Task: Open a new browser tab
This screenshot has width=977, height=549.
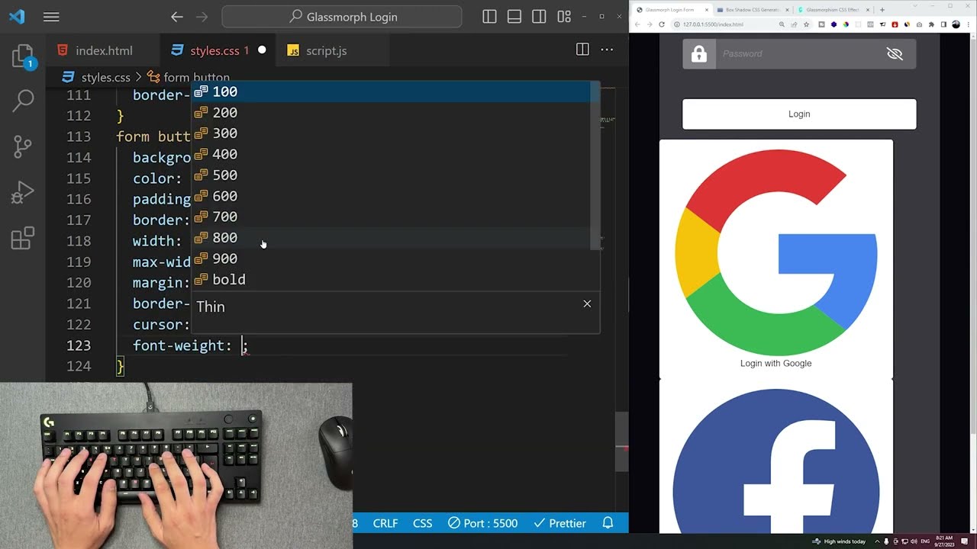Action: tap(882, 10)
